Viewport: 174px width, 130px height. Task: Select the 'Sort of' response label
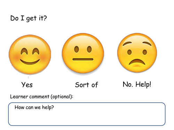pyautogui.click(x=87, y=85)
